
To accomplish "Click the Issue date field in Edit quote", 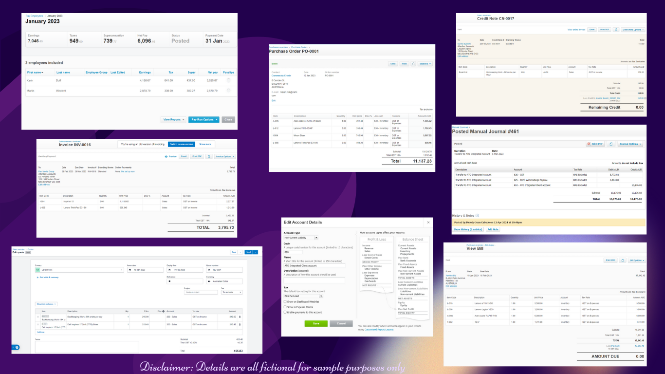I will click(145, 270).
